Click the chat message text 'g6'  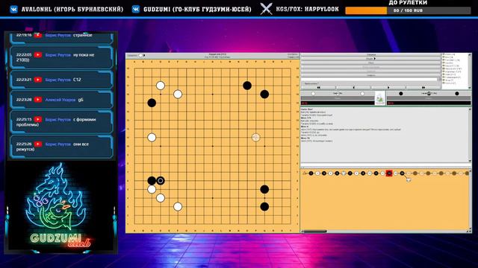click(x=81, y=100)
